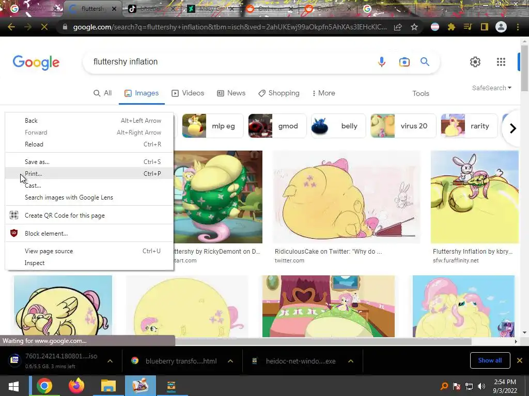Switch to the News tab
The height and width of the screenshot is (396, 529).
(231, 93)
